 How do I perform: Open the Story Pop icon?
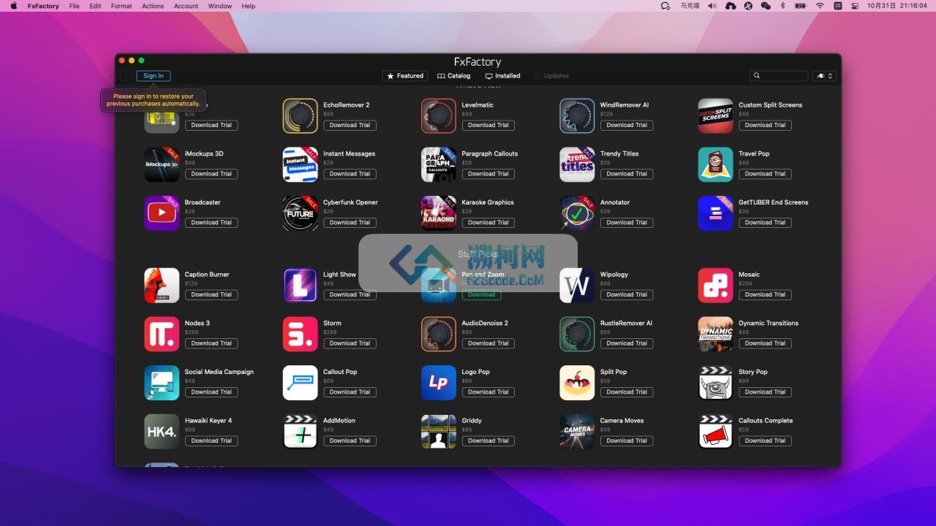click(x=715, y=383)
